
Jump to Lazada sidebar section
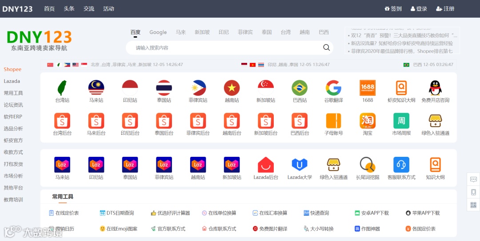pyautogui.click(x=12, y=81)
